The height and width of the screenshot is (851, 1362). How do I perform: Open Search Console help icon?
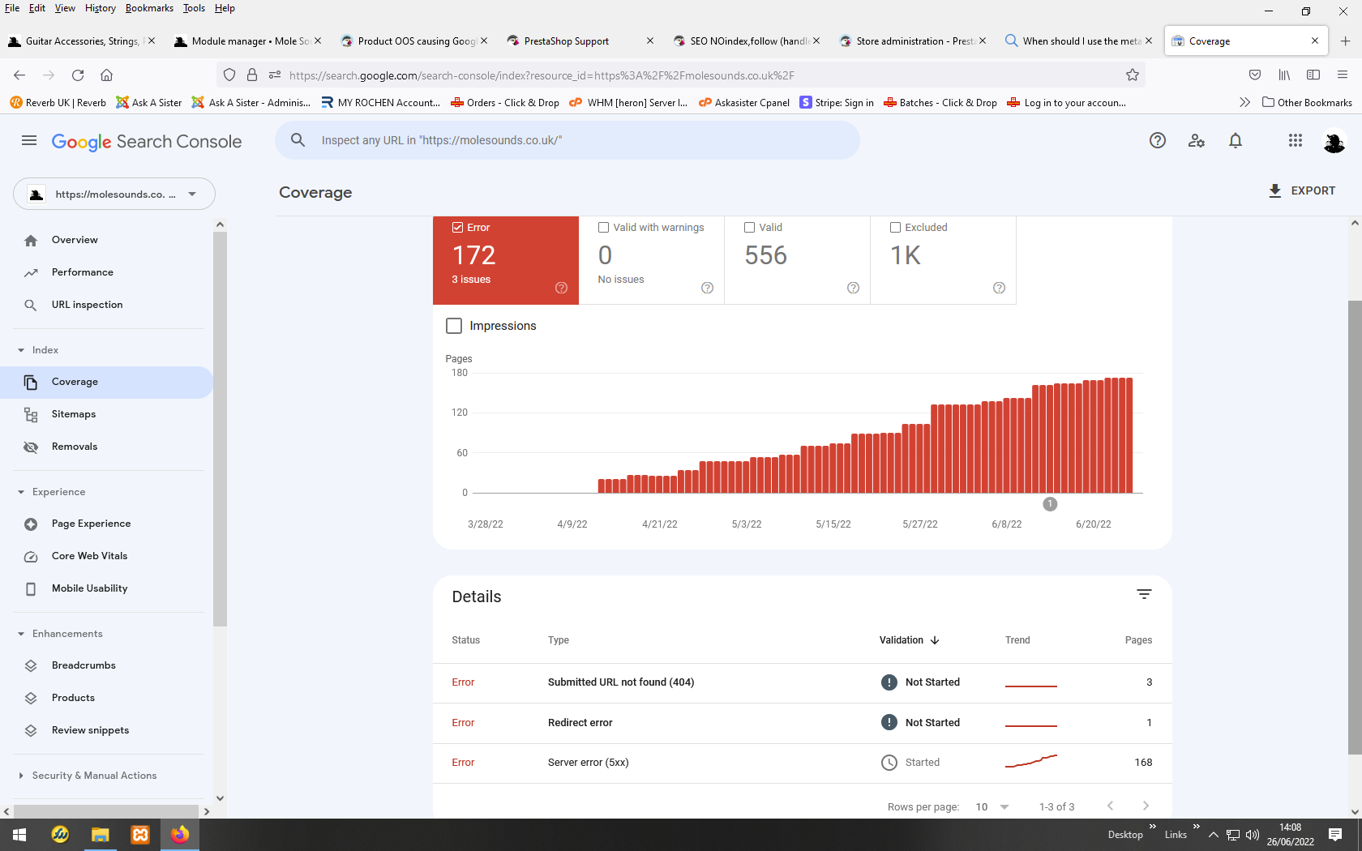pos(1158,140)
